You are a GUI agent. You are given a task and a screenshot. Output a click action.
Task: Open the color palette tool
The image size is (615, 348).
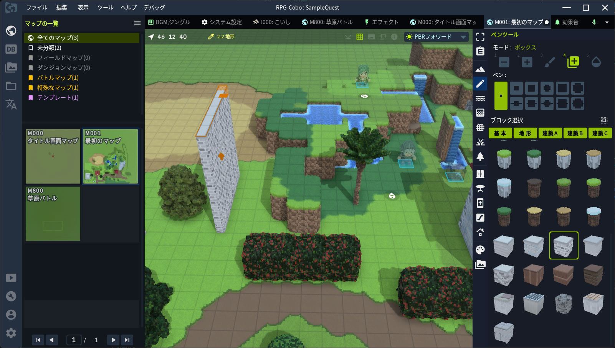480,250
